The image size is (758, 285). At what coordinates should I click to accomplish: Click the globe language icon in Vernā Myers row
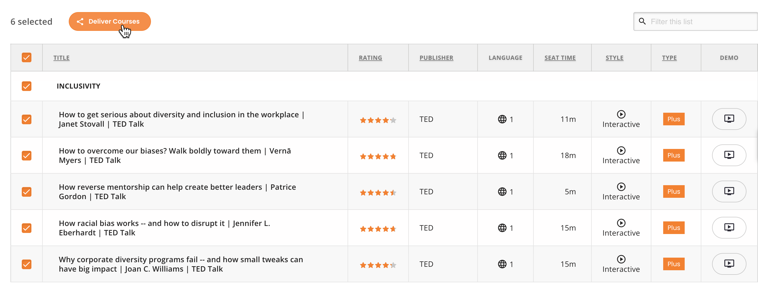pyautogui.click(x=502, y=155)
